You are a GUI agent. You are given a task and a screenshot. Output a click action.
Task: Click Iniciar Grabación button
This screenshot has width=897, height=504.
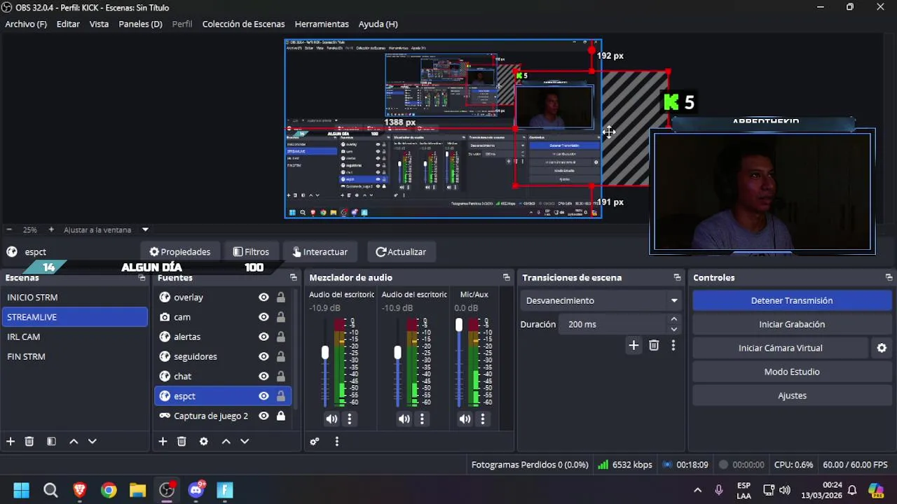(x=792, y=324)
